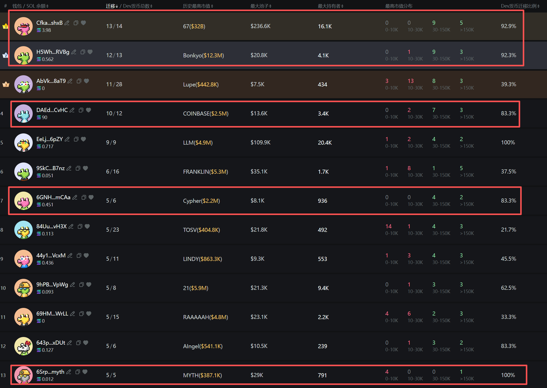The image size is (547, 388).
Task: Open wallet Cfka...shxB
Action: coord(49,23)
